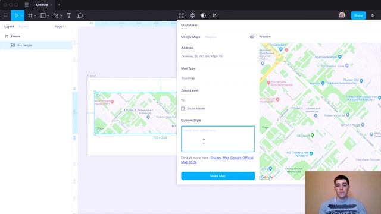Click the Zoom Level value field

click(x=218, y=100)
